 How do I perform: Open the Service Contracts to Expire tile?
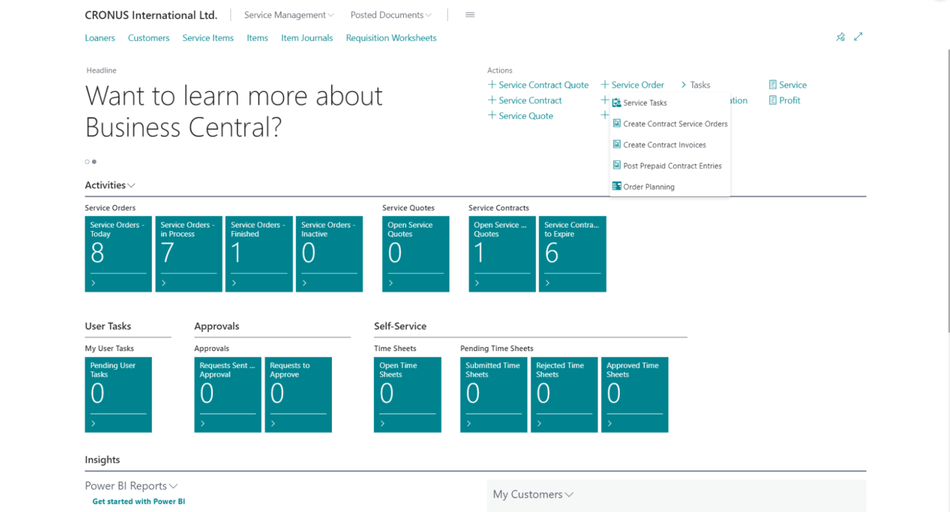point(572,254)
